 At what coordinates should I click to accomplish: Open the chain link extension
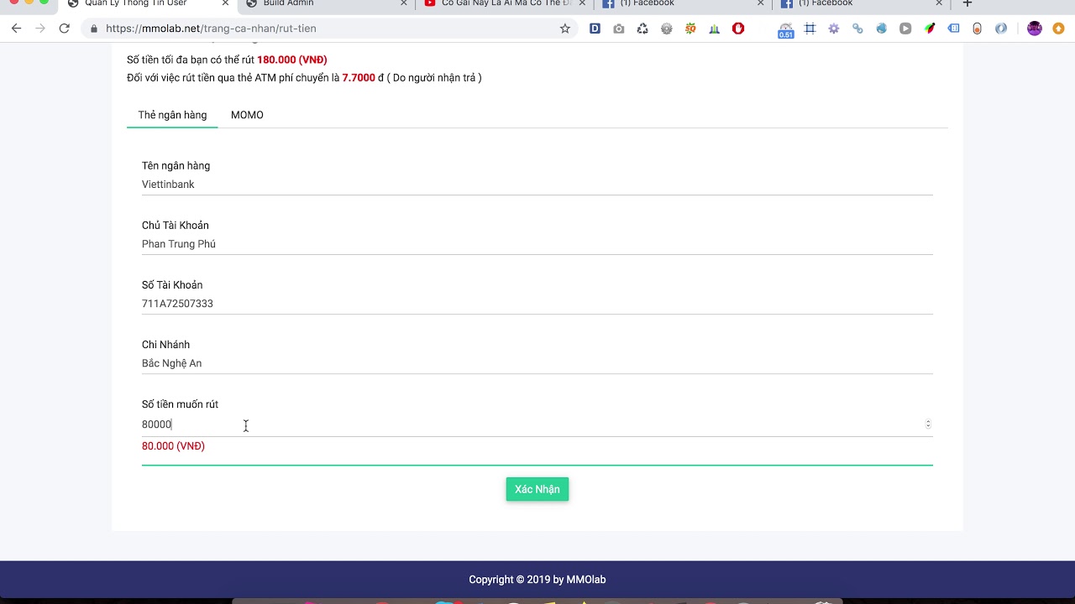tap(857, 29)
